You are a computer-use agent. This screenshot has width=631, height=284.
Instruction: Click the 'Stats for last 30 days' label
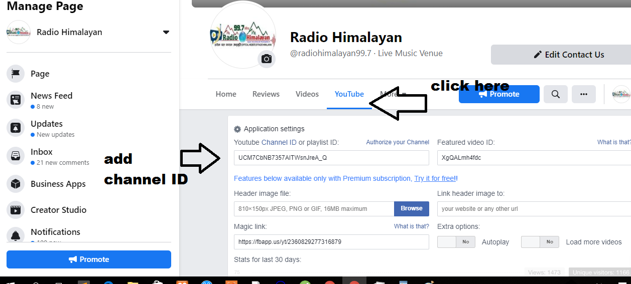[x=268, y=259]
